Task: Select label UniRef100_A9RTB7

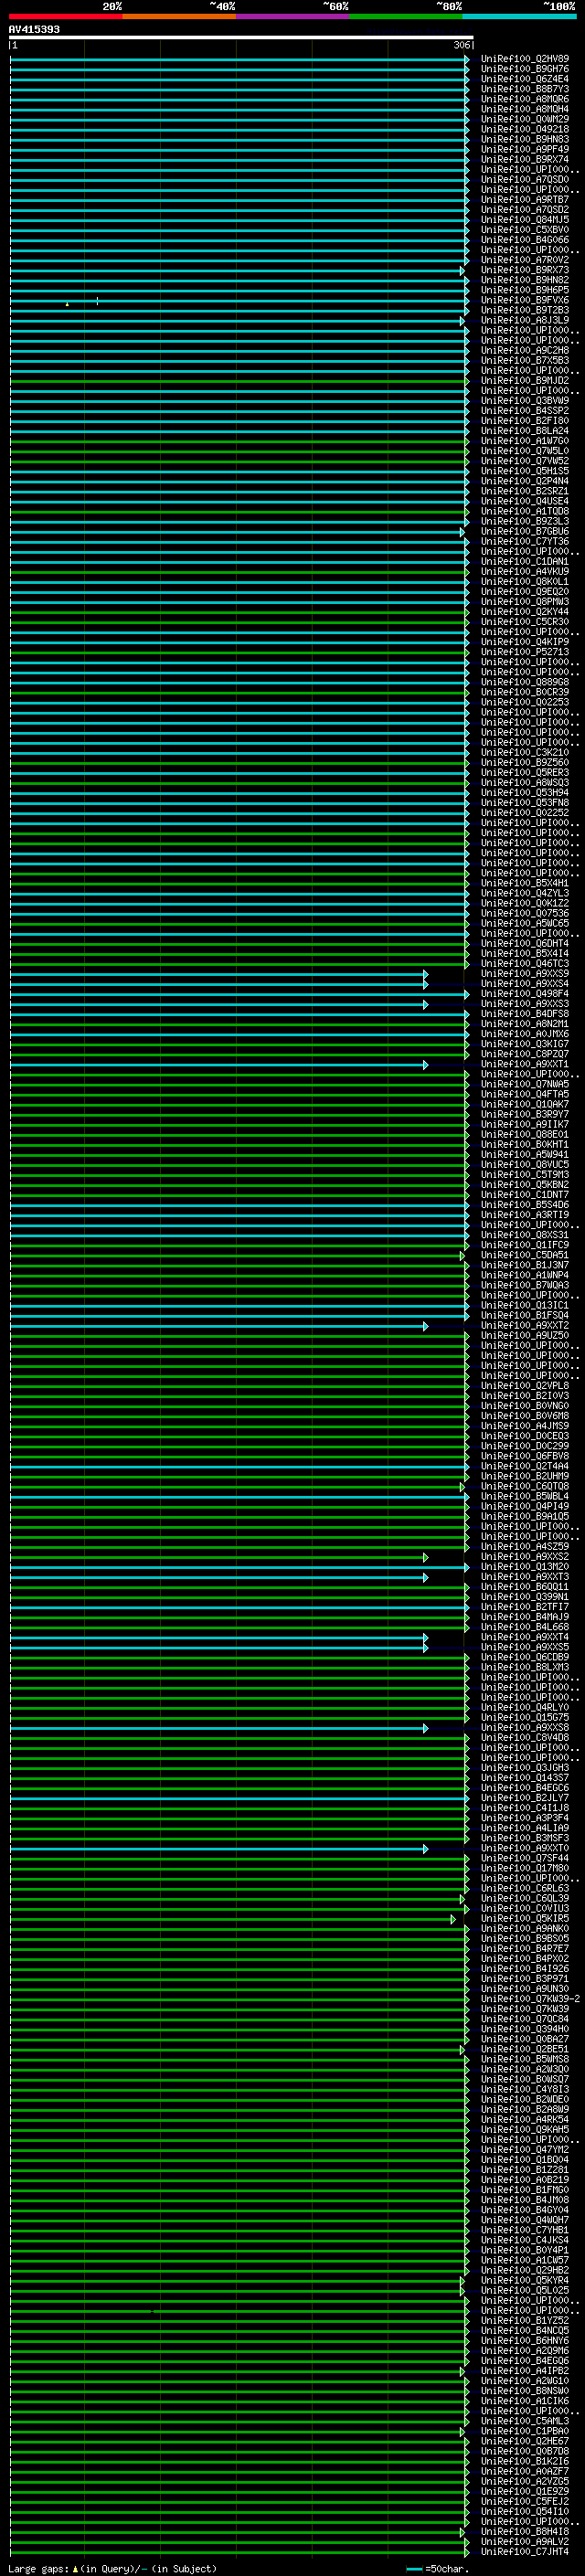Action: point(525,200)
